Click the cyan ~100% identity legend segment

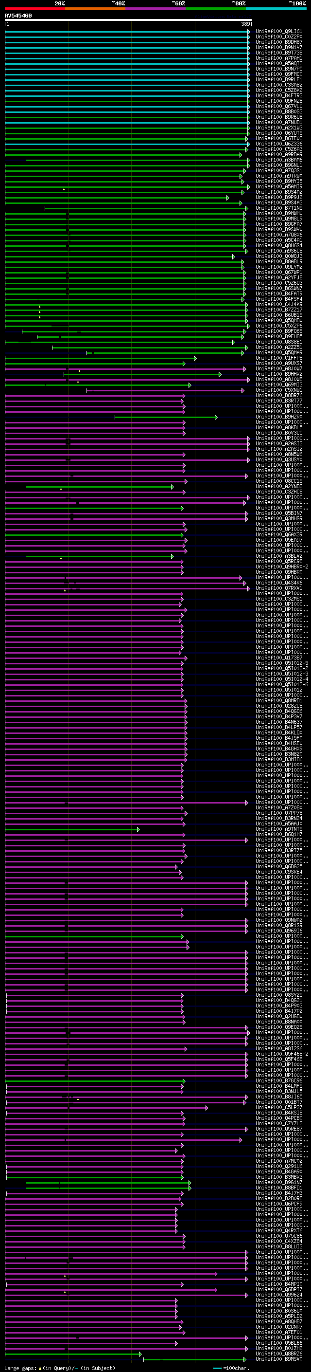coord(276,9)
